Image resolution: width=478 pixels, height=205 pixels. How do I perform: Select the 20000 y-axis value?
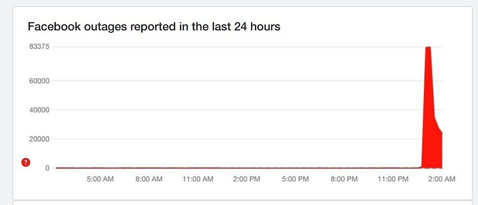(x=40, y=139)
